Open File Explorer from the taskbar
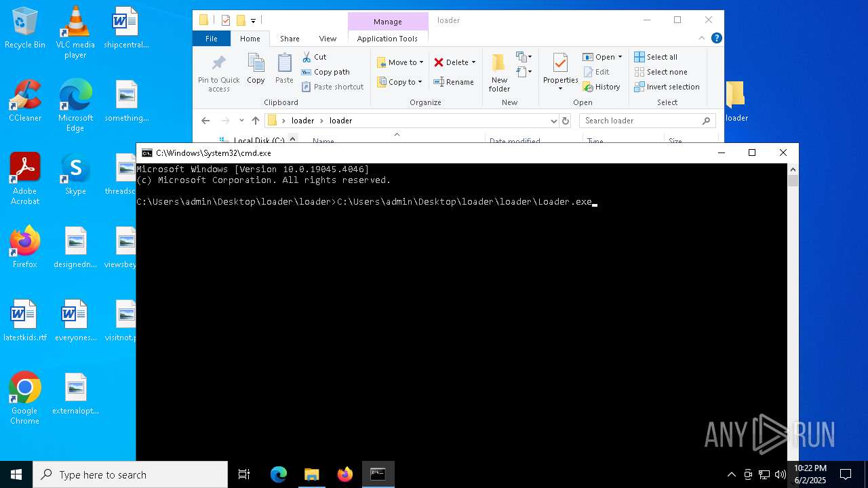 (x=311, y=474)
